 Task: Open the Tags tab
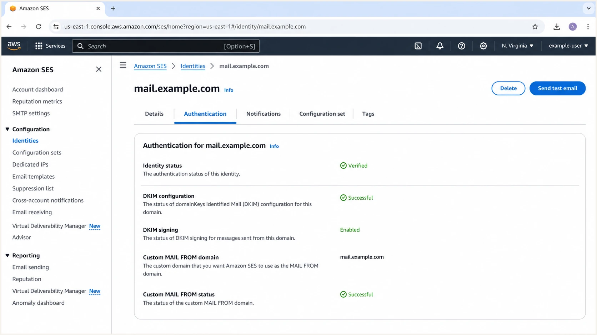pyautogui.click(x=368, y=114)
